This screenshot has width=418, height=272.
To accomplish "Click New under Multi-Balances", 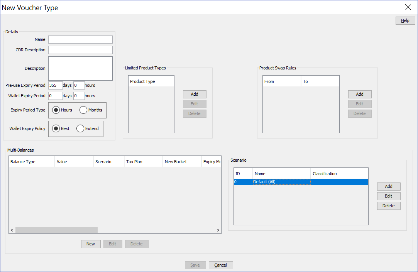I will pos(90,243).
